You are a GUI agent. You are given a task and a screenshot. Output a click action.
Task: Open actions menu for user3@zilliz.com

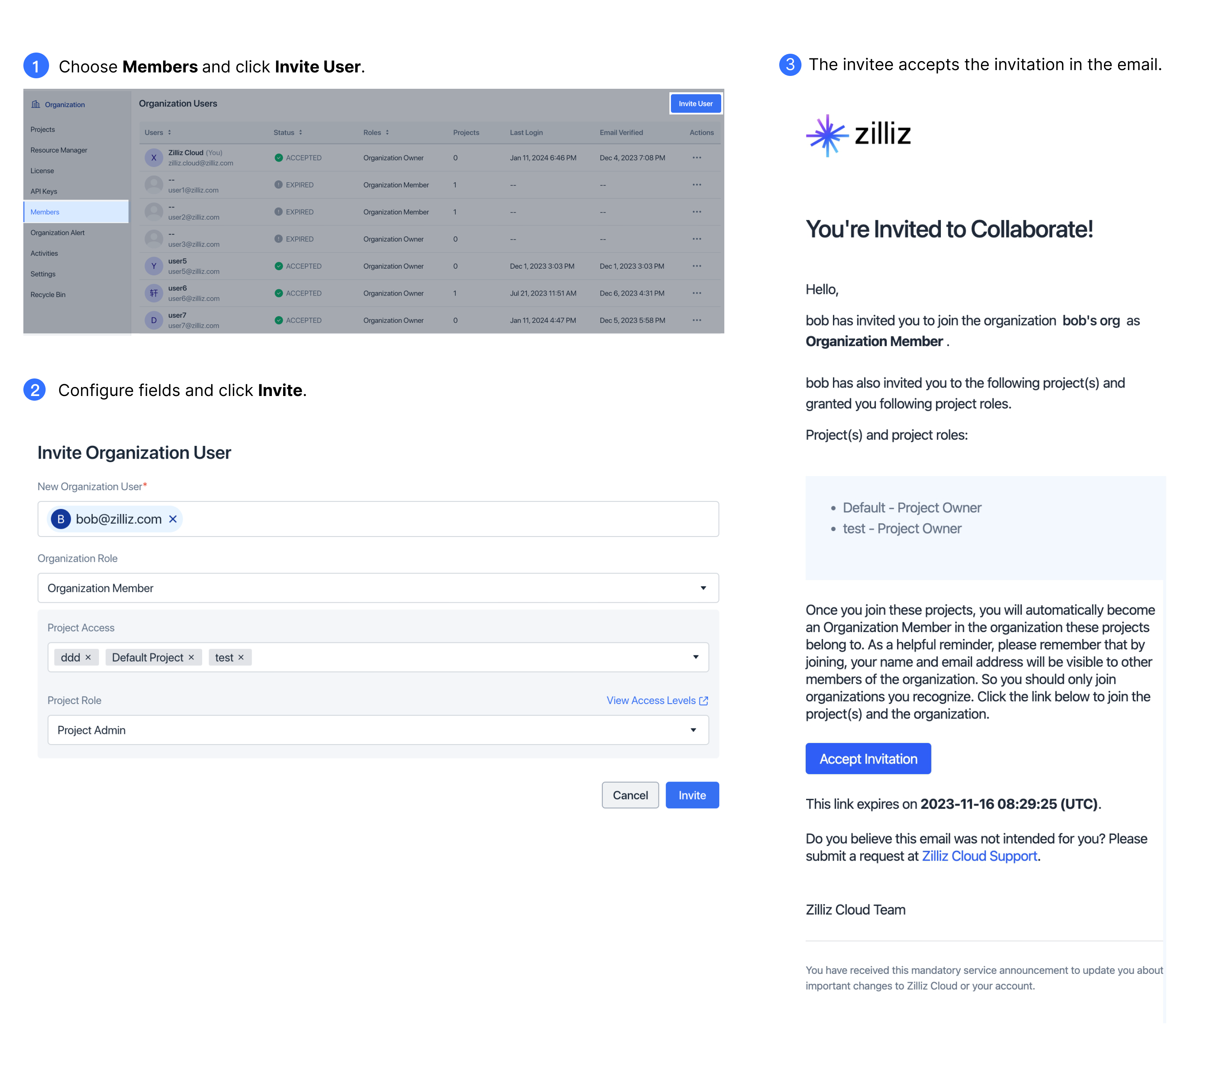coord(697,239)
